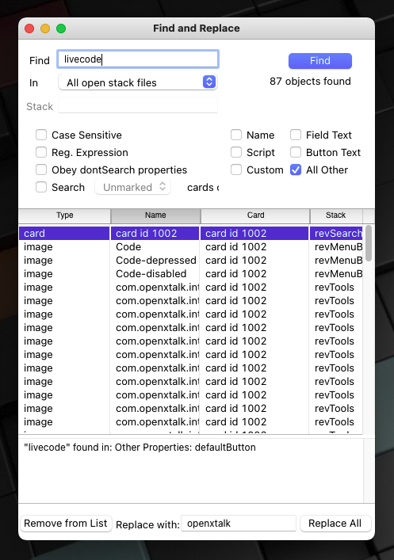Screen dimensions: 394x560
Task: Click the Replace All button
Action: click(335, 524)
